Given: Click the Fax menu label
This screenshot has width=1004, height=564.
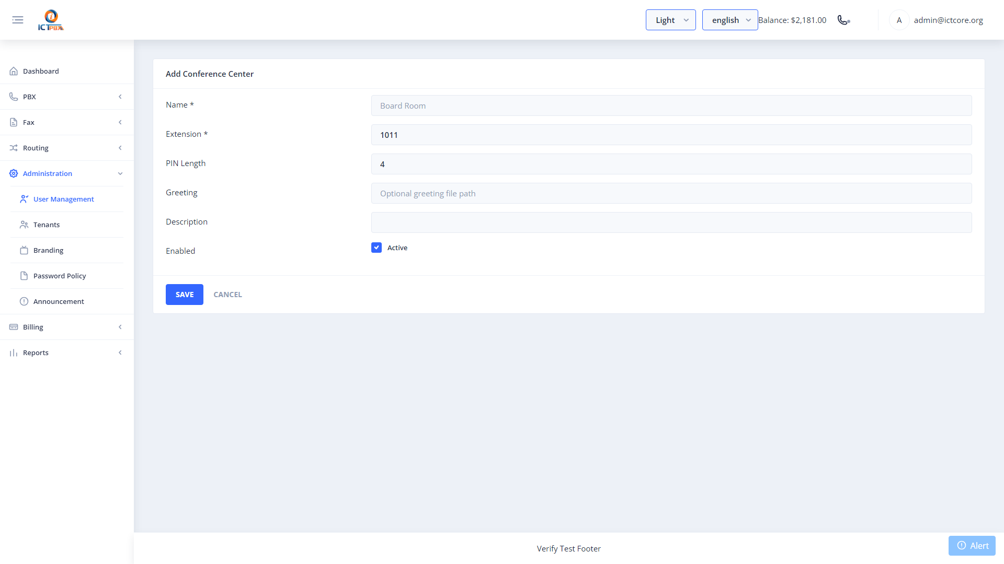Looking at the screenshot, I should [x=29, y=122].
